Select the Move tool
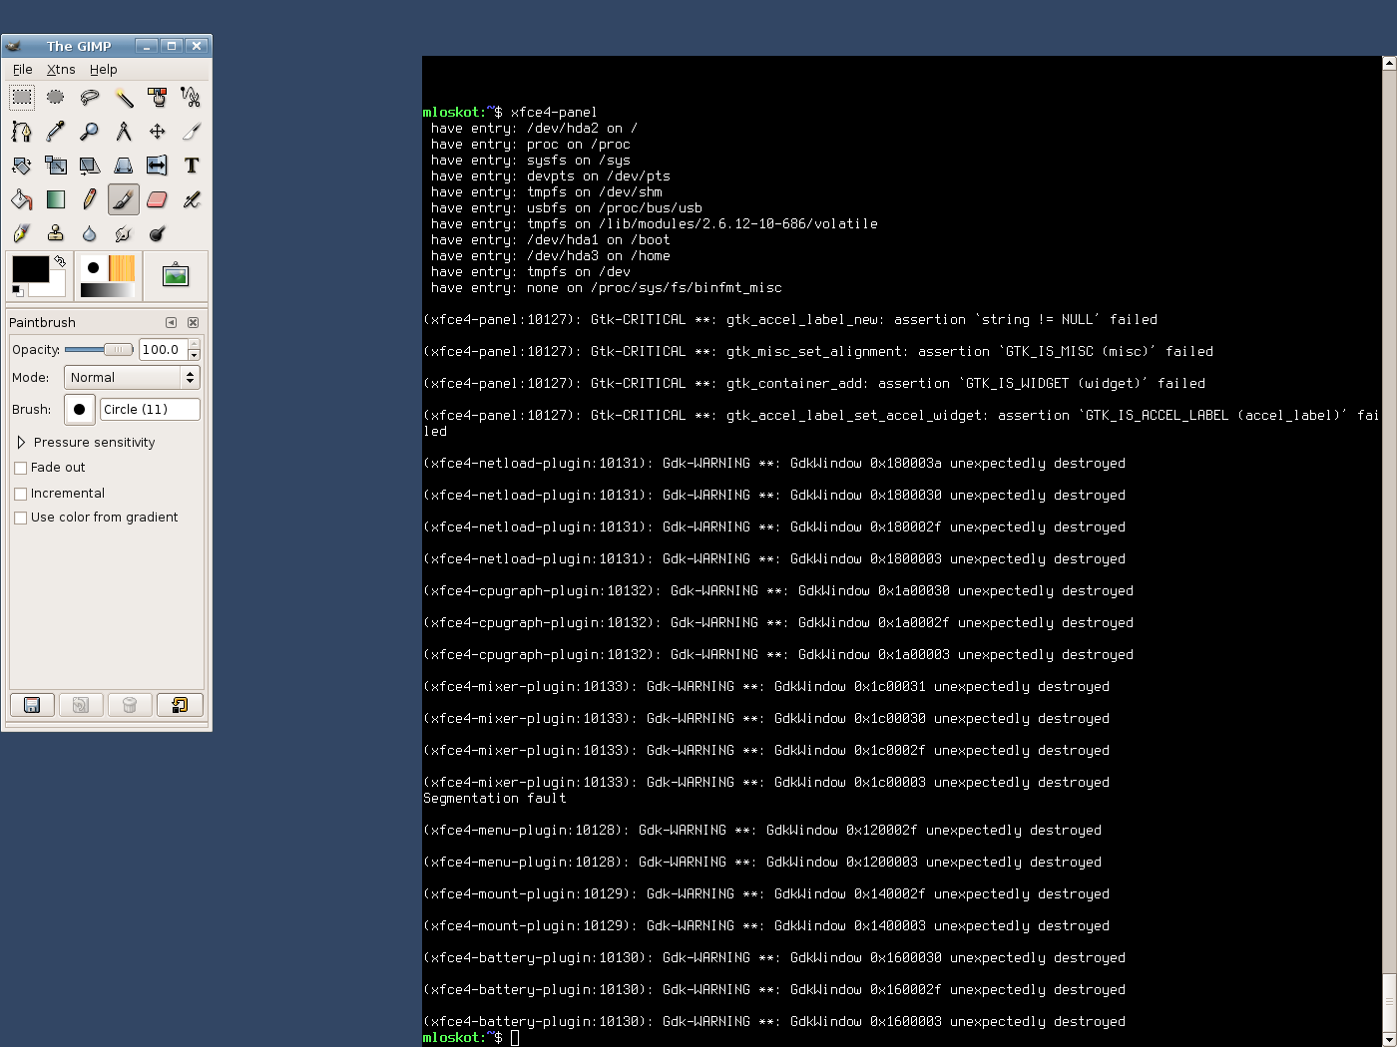 (x=157, y=132)
